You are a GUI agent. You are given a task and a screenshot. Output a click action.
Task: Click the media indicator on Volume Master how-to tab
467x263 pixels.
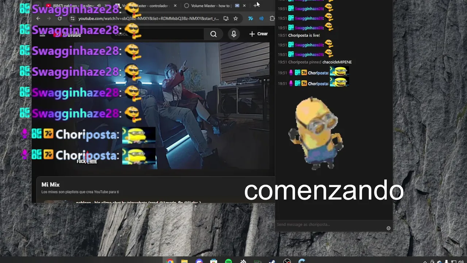click(237, 5)
